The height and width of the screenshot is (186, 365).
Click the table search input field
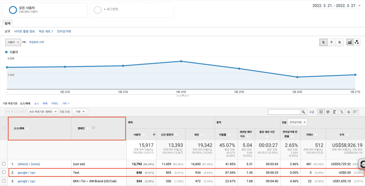point(284,112)
